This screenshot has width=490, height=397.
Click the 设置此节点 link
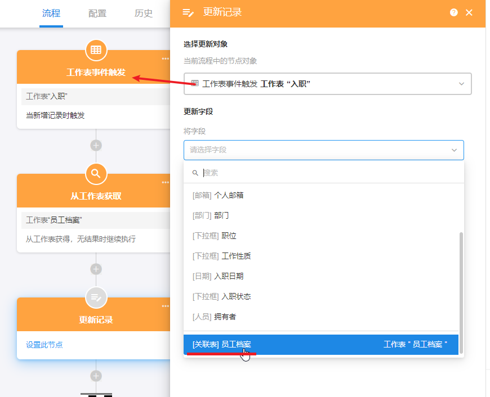coord(44,345)
